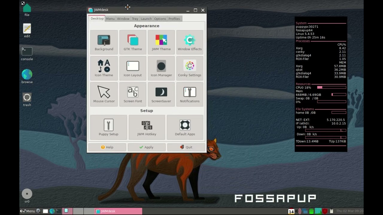
Task: Switch to the Tray tab
Action: coord(135,19)
